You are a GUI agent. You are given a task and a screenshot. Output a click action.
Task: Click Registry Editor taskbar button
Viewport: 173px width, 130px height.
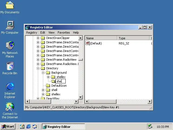pyautogui.click(x=64, y=126)
